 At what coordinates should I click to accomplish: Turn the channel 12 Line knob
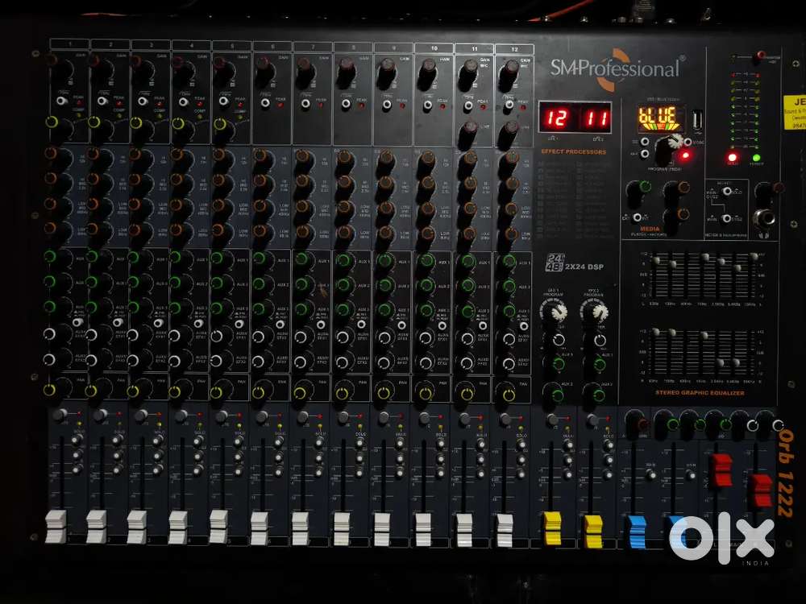pos(509,130)
